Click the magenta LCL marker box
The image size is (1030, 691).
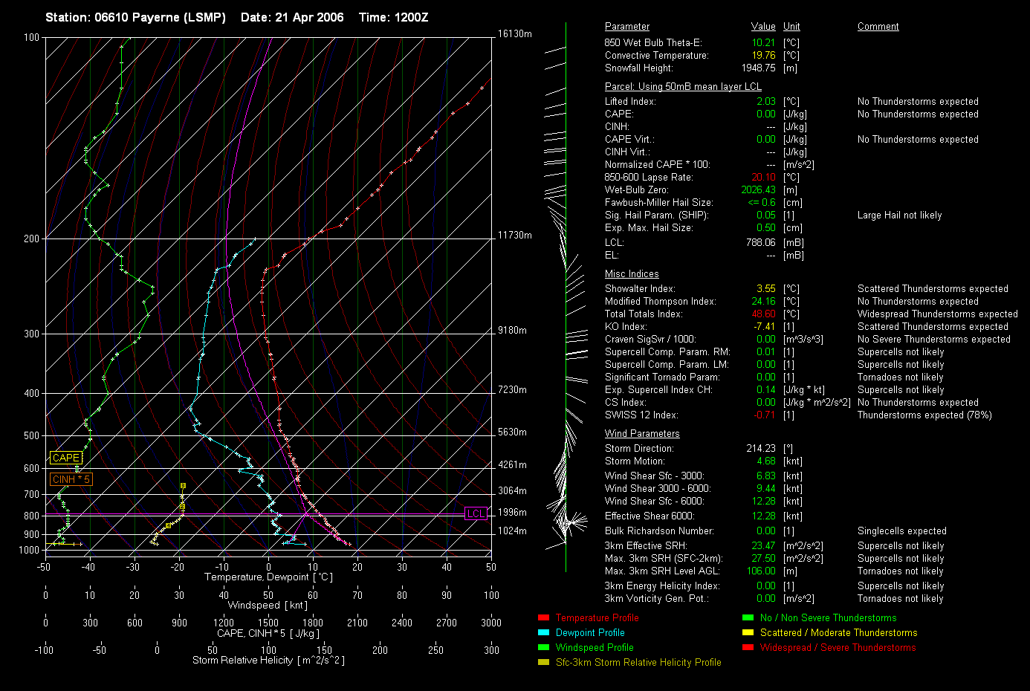coord(476,513)
